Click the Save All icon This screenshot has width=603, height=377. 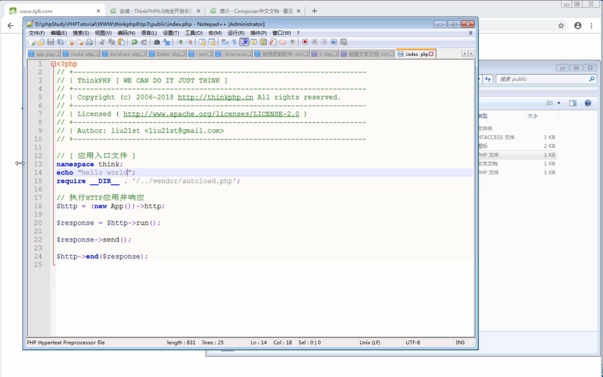point(60,42)
